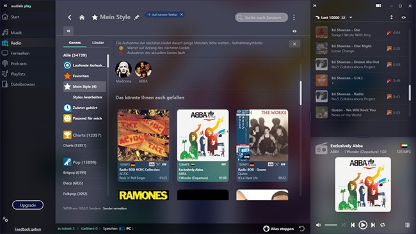
Task: Adjust the volume slider
Action: [x=331, y=225]
